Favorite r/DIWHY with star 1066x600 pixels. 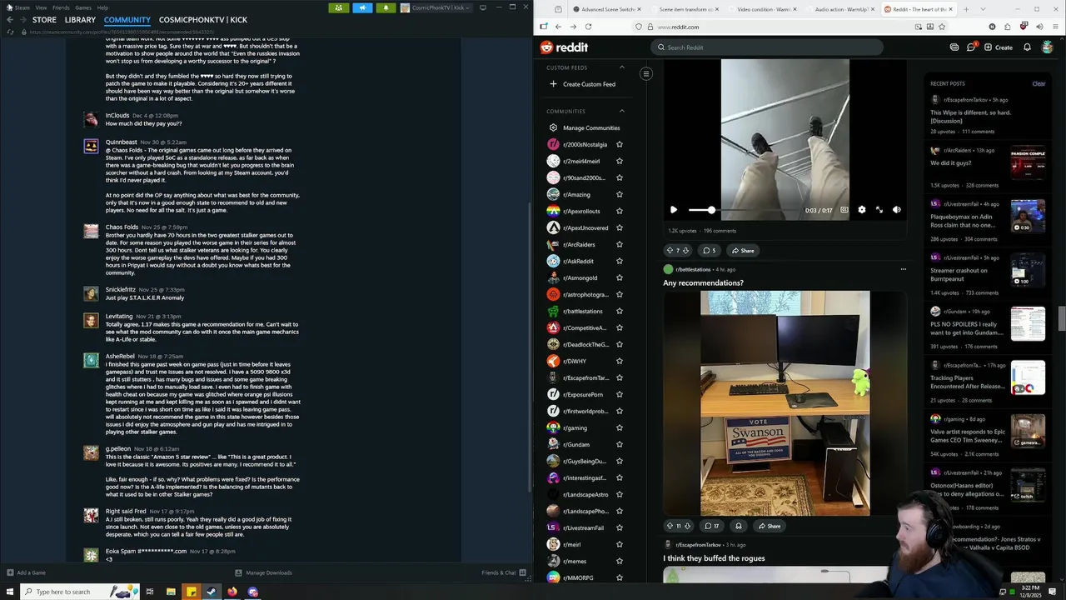[619, 361]
